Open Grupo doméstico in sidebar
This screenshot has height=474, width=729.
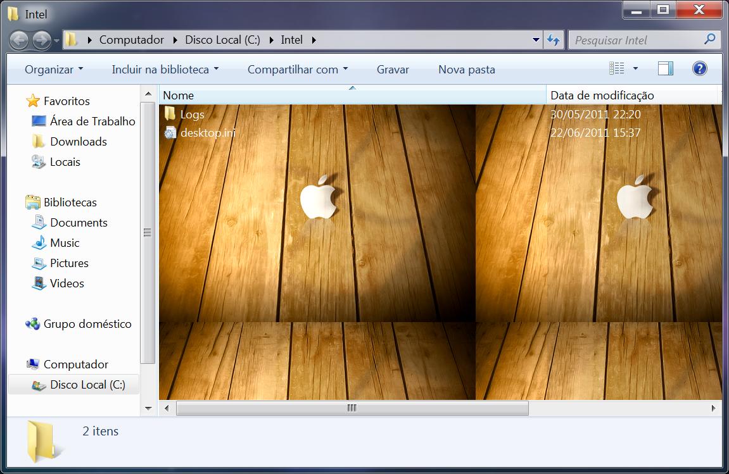[87, 324]
